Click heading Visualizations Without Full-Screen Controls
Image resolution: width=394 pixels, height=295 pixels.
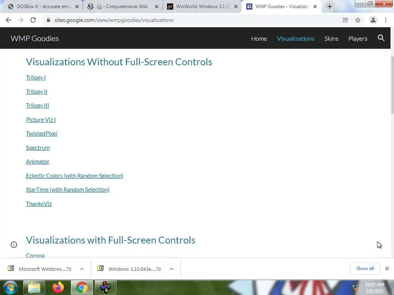(119, 62)
